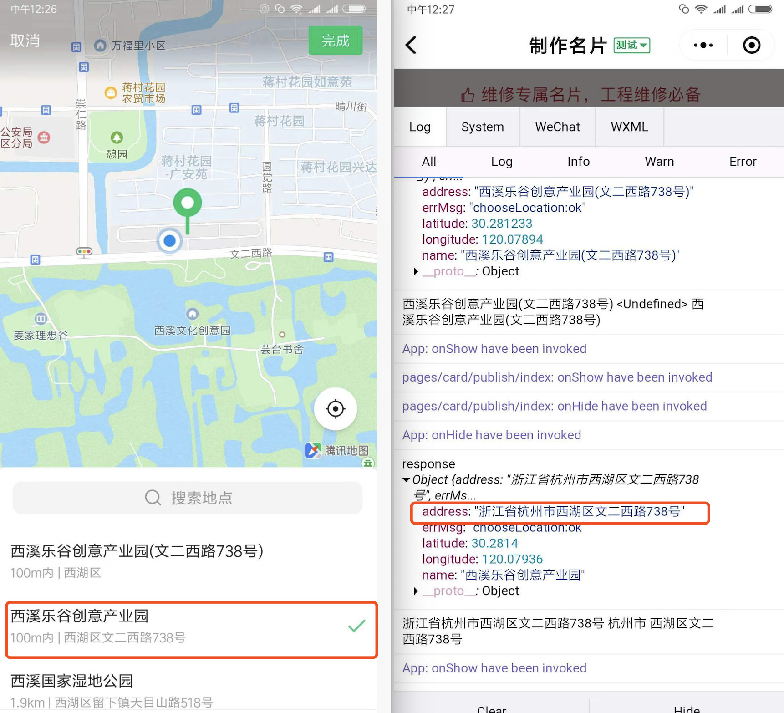Open the 测试 version dropdown

[x=631, y=45]
